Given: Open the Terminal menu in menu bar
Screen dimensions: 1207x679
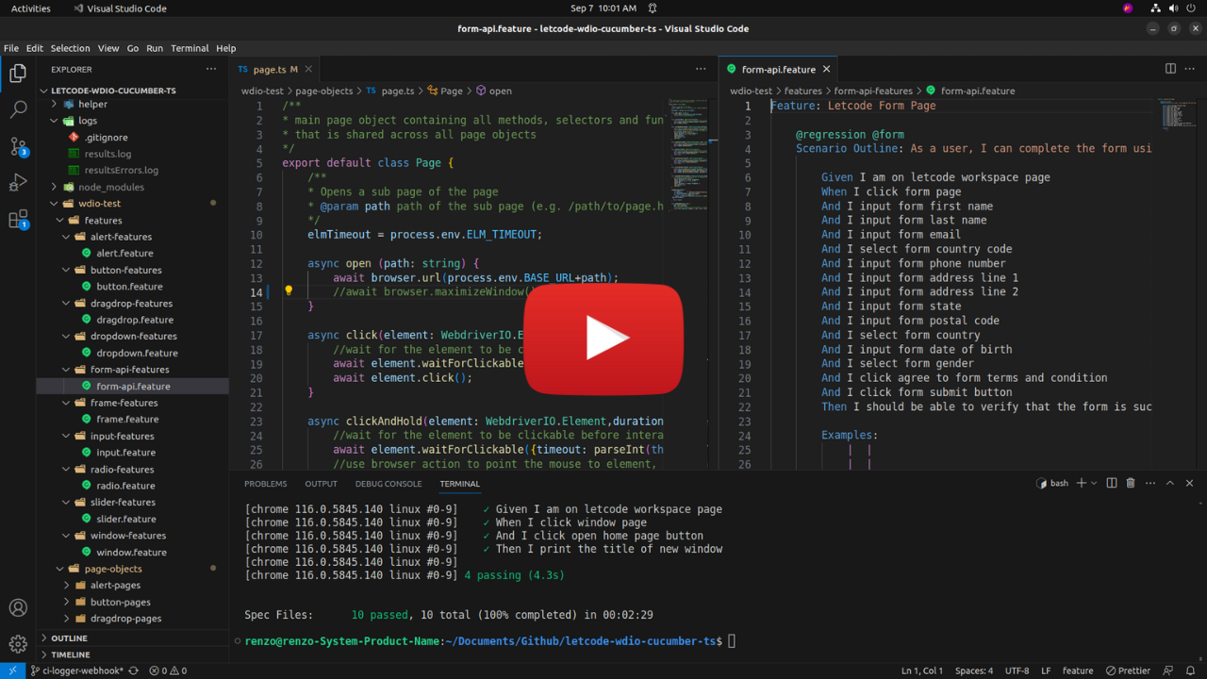Looking at the screenshot, I should [190, 48].
